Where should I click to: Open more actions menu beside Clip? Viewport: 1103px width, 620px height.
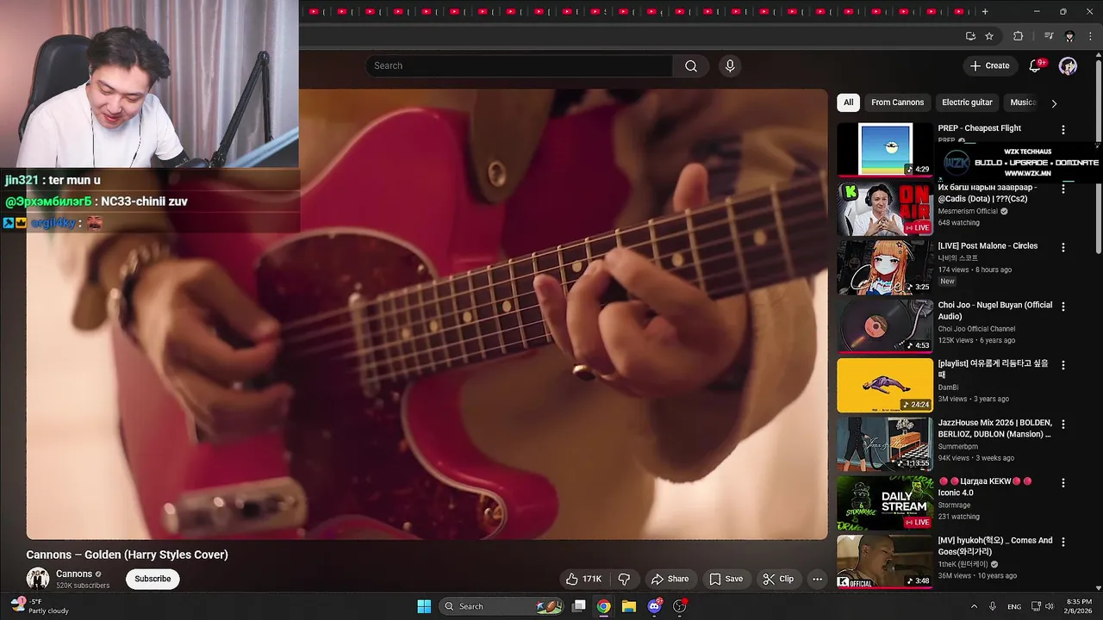point(817,579)
